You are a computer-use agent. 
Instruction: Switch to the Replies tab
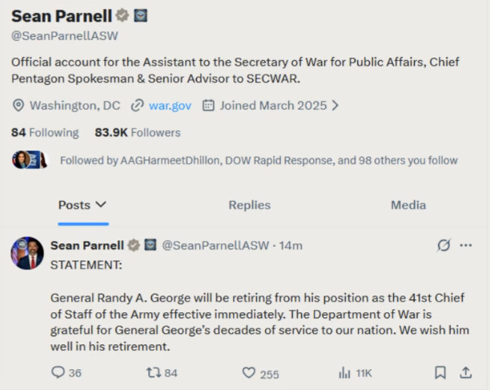[249, 205]
